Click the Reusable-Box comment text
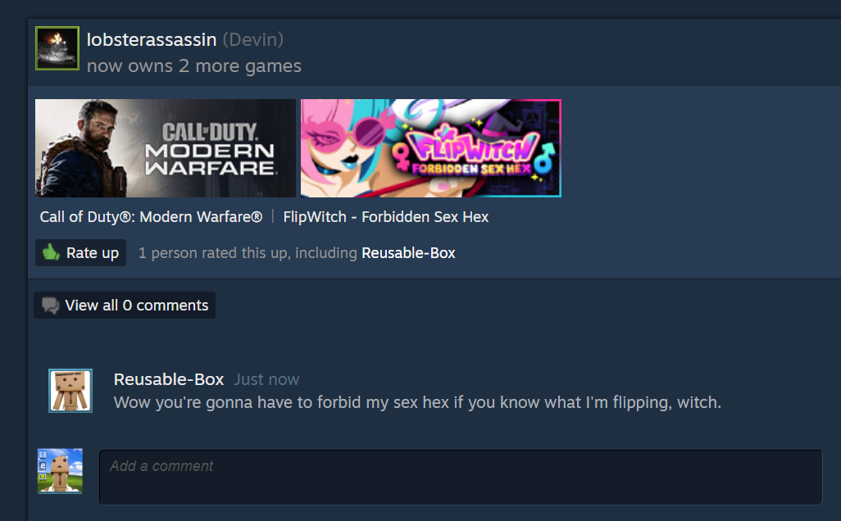This screenshot has width=841, height=521. click(x=417, y=402)
